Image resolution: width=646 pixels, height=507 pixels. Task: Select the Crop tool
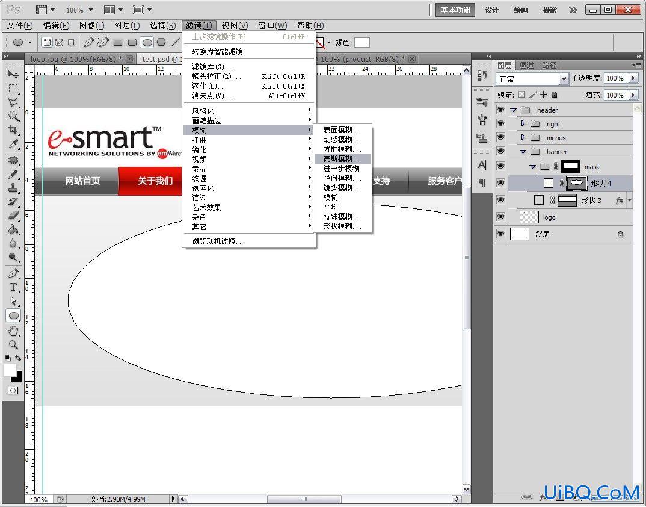(x=13, y=130)
